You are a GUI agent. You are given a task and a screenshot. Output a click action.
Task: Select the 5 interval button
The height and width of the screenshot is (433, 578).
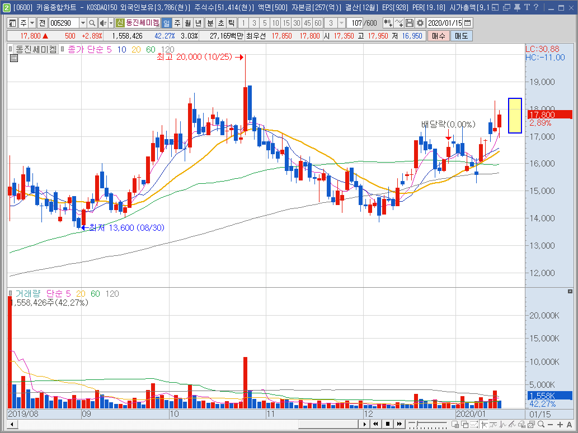coord(265,23)
